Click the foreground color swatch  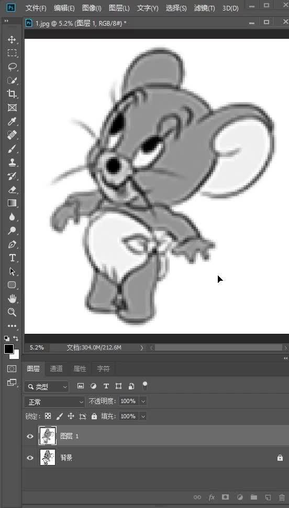pos(9,349)
